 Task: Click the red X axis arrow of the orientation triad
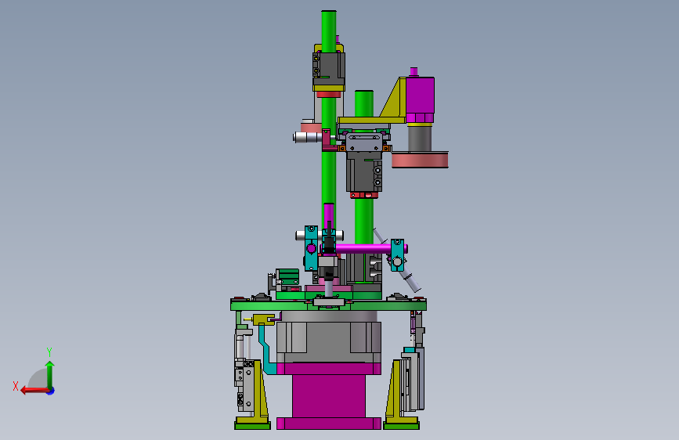[34, 391]
